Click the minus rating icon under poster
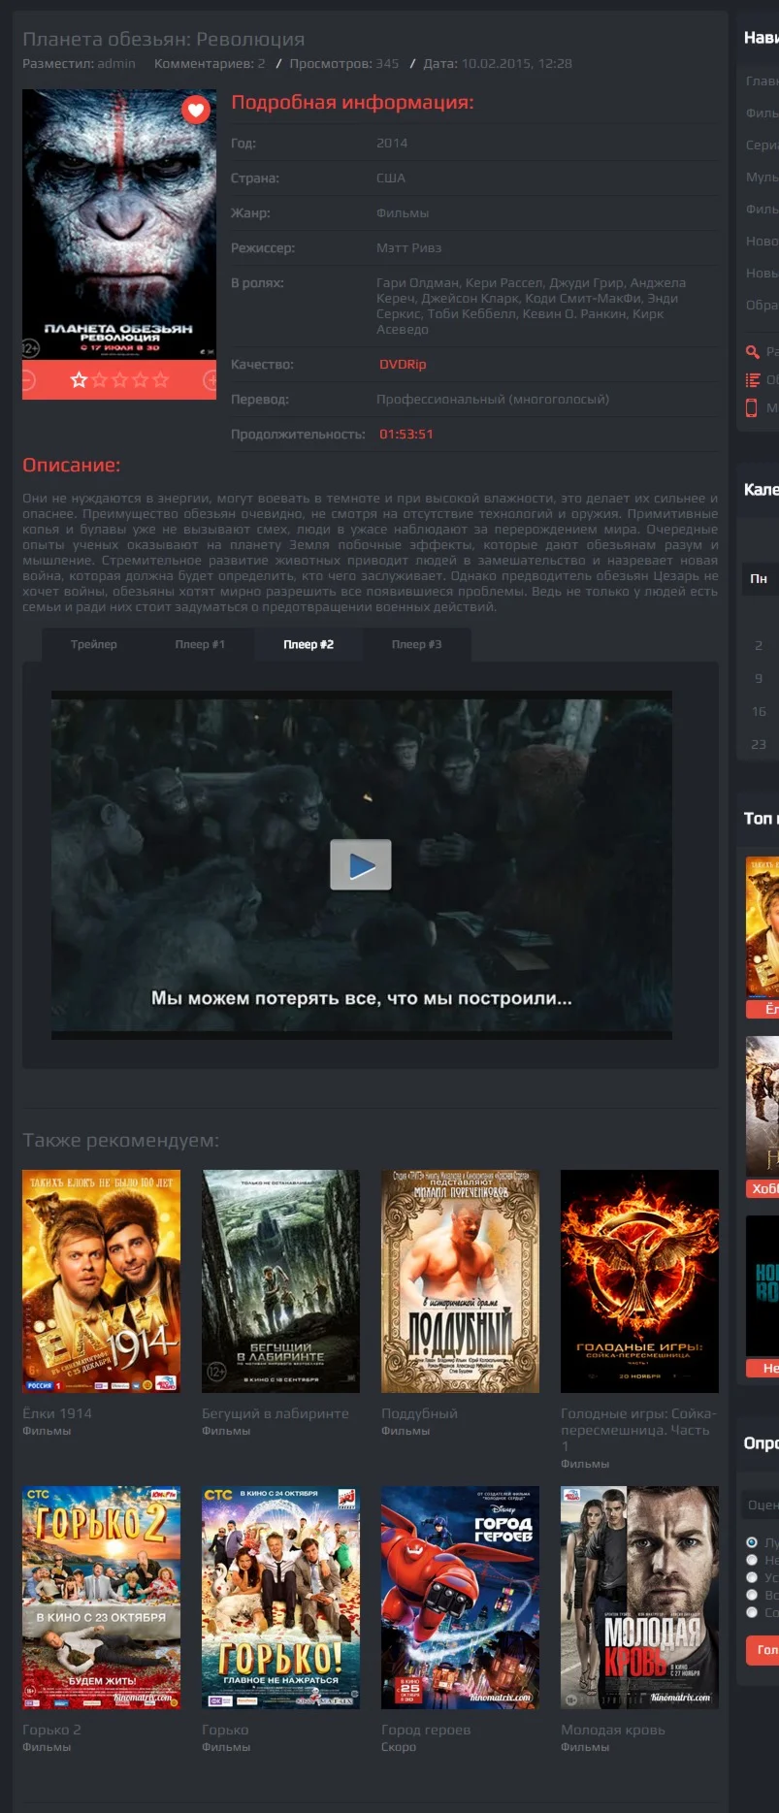The width and height of the screenshot is (779, 1813). tap(28, 379)
